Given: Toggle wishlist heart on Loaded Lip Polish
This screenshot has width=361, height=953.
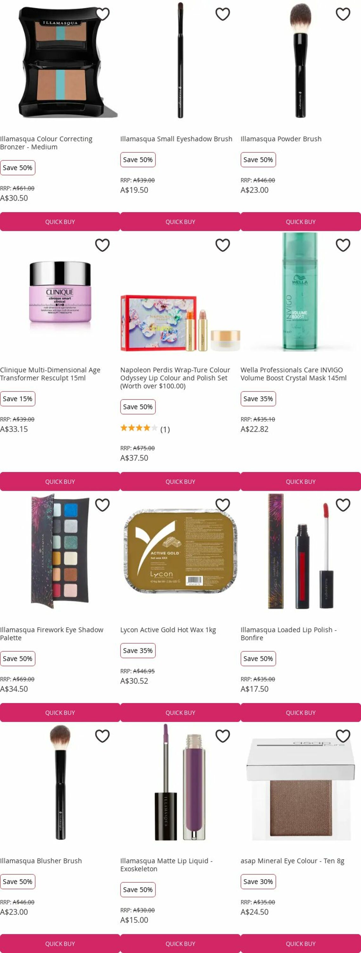Looking at the screenshot, I should [343, 505].
